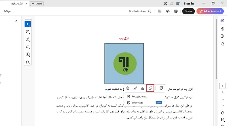Click the Create button
The width and height of the screenshot is (227, 126).
[x=37, y=4]
